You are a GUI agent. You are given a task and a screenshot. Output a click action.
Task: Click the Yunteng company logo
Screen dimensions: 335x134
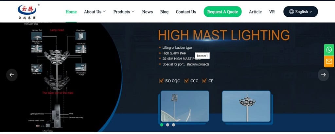pos(27,12)
